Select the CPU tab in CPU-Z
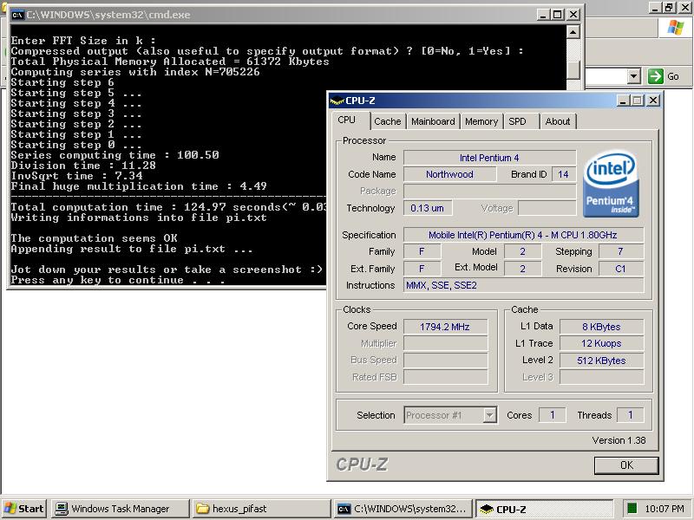694x520 pixels. point(346,120)
